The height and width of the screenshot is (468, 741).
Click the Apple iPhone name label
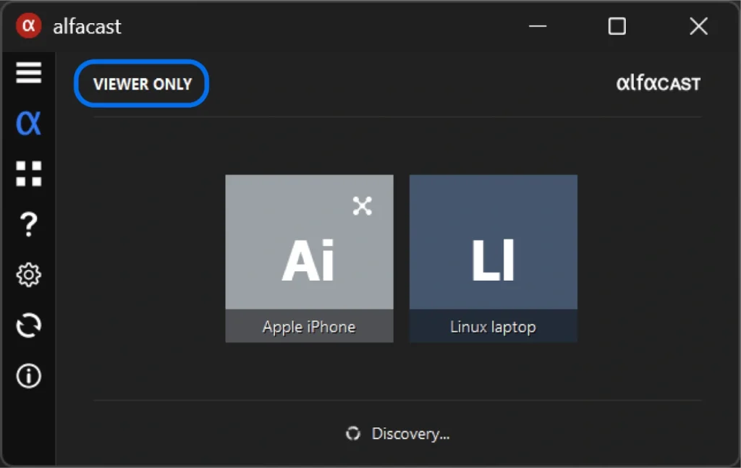(x=309, y=327)
